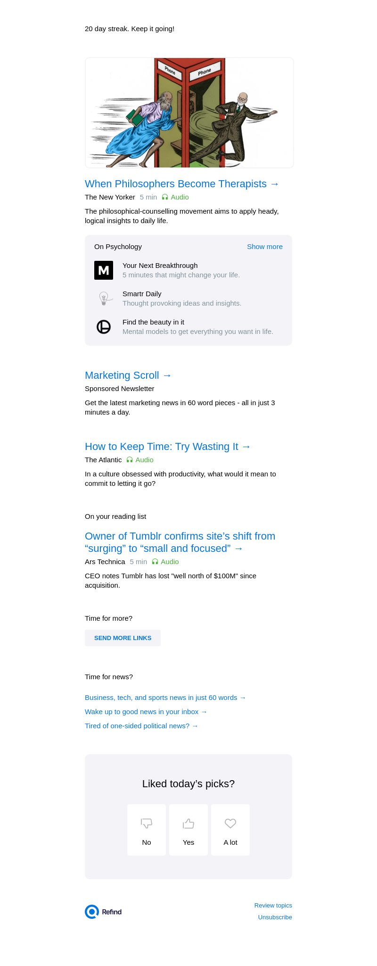Open Wake up to good news link
The height and width of the screenshot is (966, 377).
[146, 712]
